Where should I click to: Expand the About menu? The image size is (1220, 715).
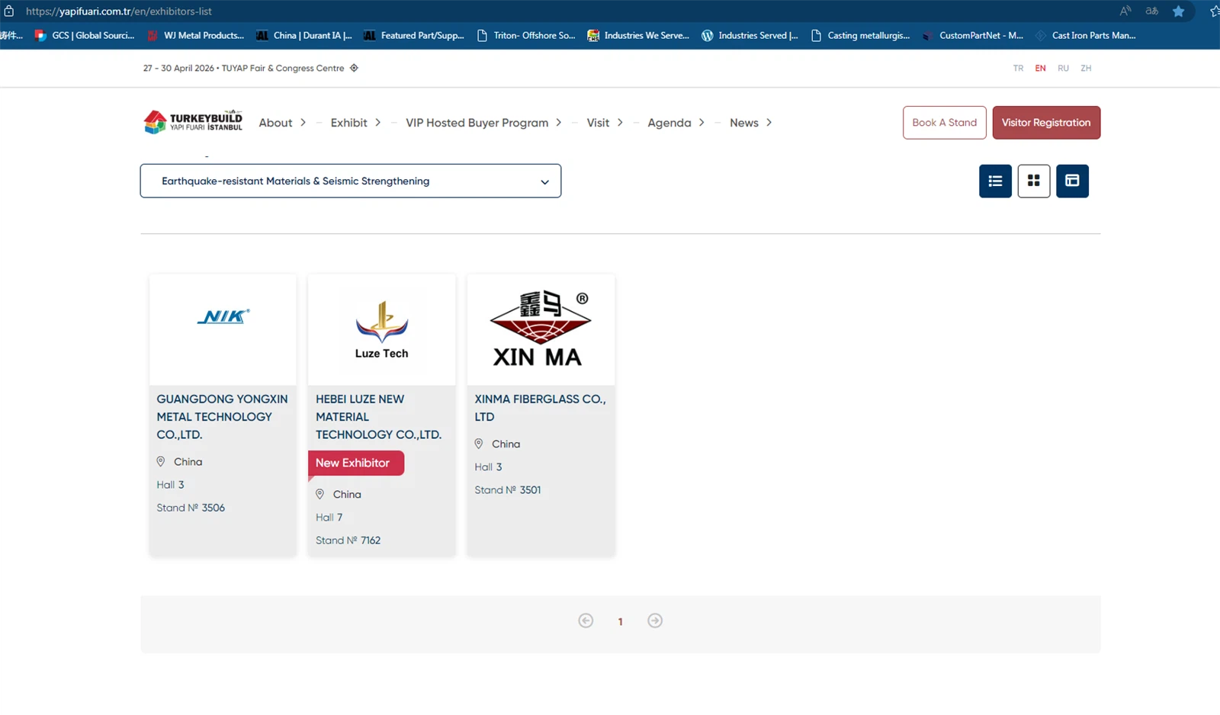282,123
